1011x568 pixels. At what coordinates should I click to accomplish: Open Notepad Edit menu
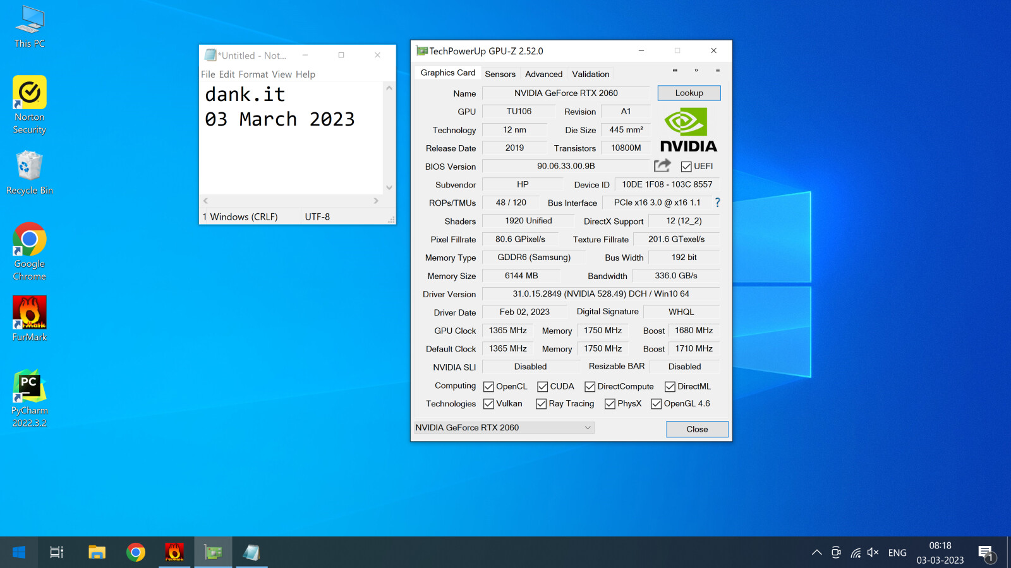tap(227, 74)
